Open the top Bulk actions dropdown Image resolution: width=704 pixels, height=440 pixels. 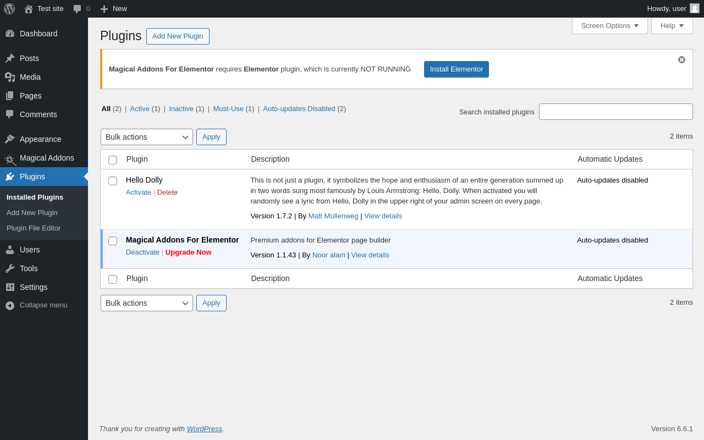[147, 137]
